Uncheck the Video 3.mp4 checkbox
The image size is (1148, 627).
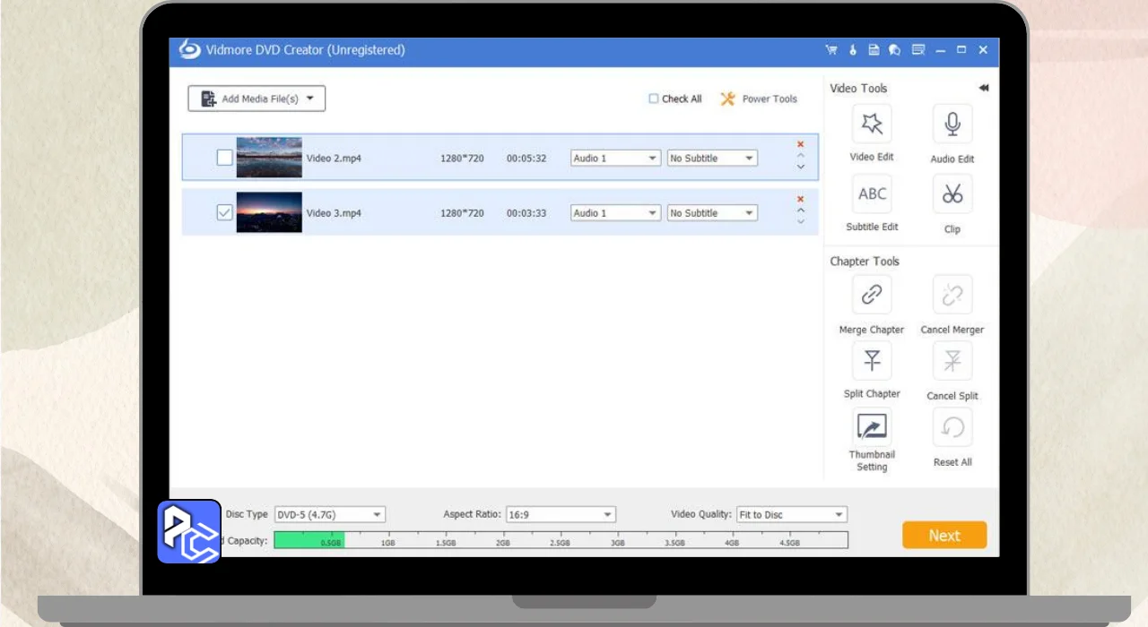click(224, 213)
